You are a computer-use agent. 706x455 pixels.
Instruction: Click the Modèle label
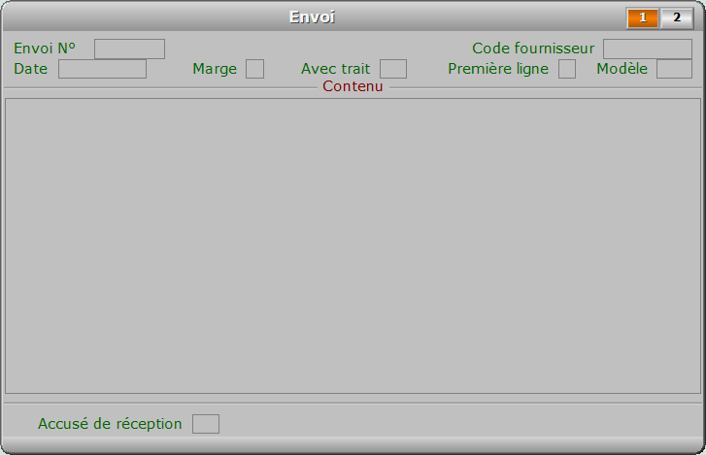click(x=622, y=69)
